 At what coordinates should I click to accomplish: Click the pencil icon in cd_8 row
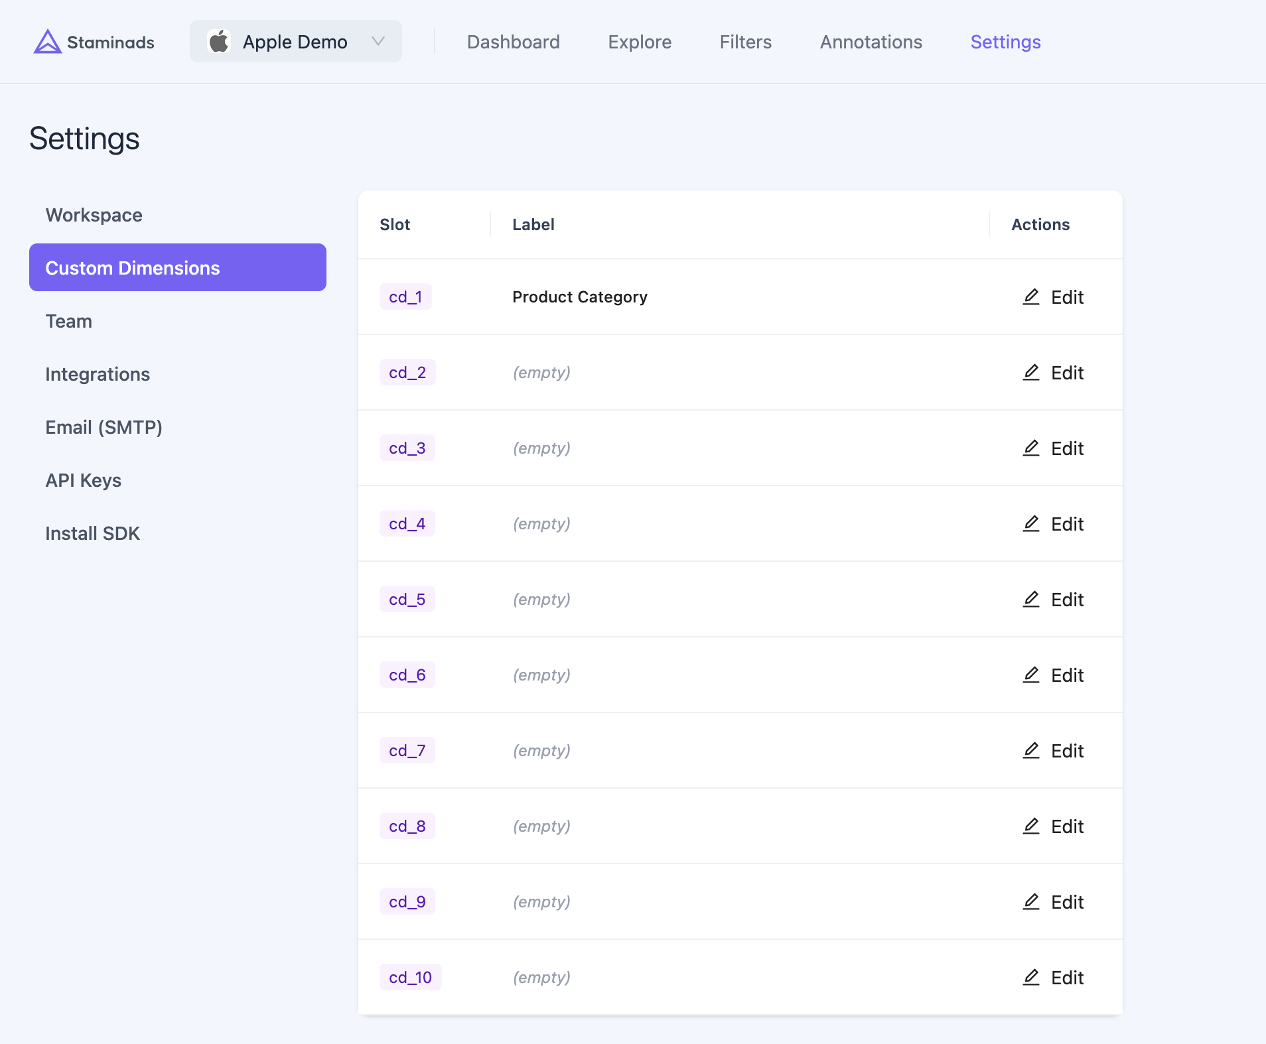[1031, 826]
